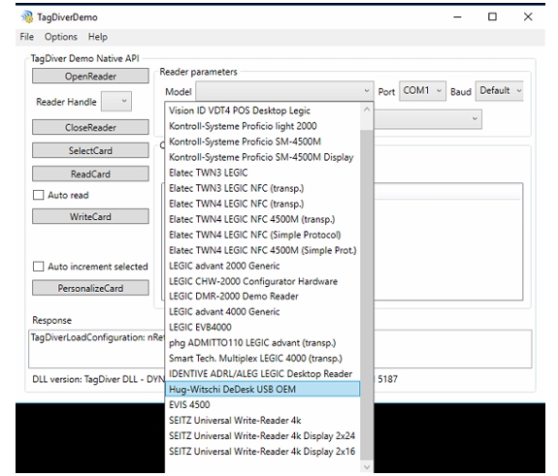The image size is (558, 476).
Task: Minimize the TagDiverDemo window
Action: click(457, 16)
